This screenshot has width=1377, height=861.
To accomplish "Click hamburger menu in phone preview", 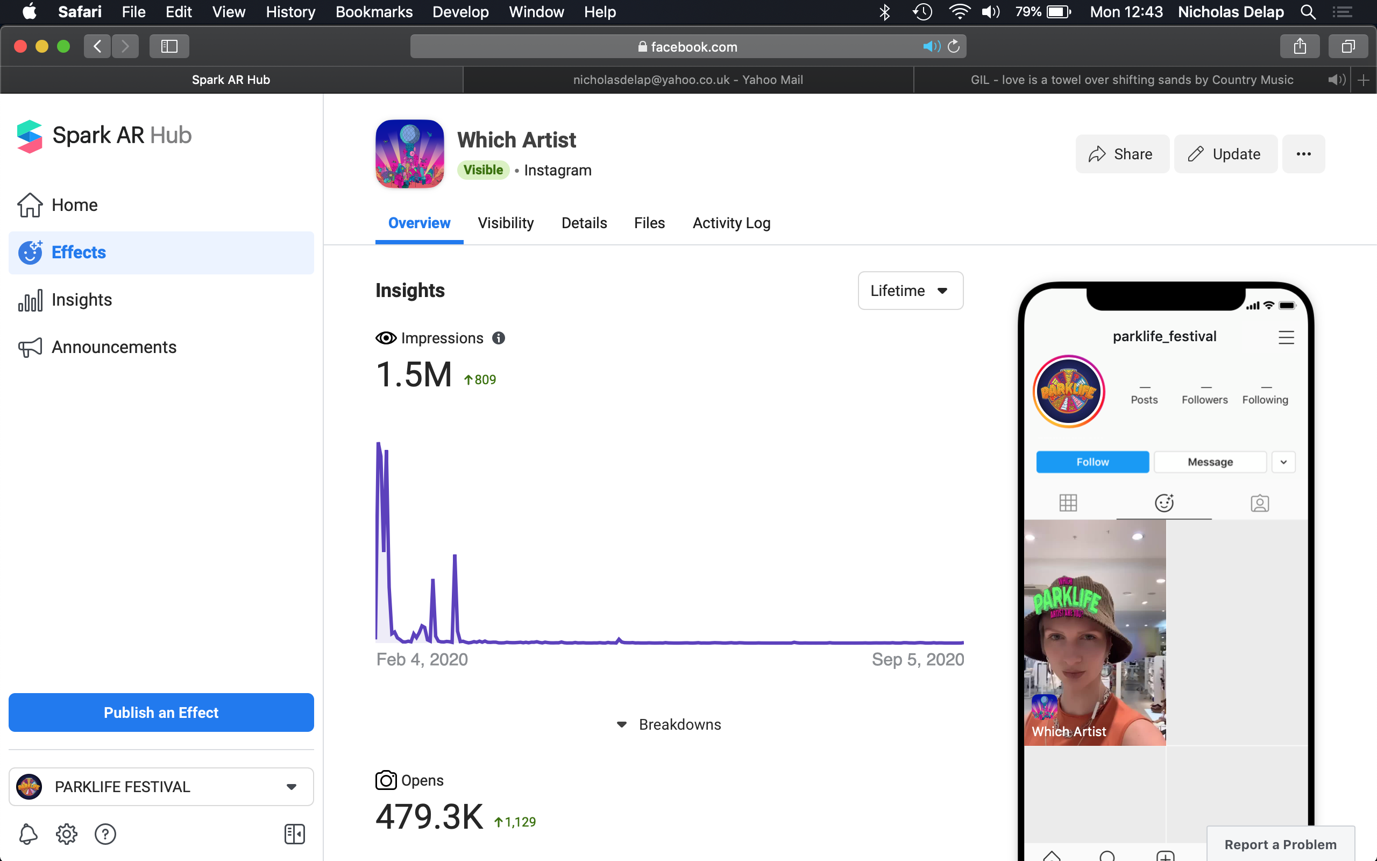I will pyautogui.click(x=1286, y=337).
